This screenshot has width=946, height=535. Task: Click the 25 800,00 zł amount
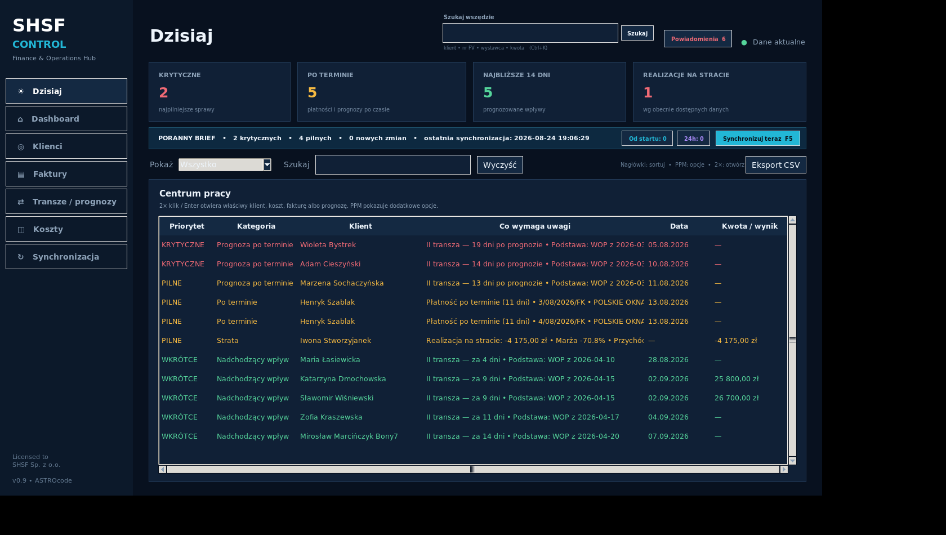(737, 379)
